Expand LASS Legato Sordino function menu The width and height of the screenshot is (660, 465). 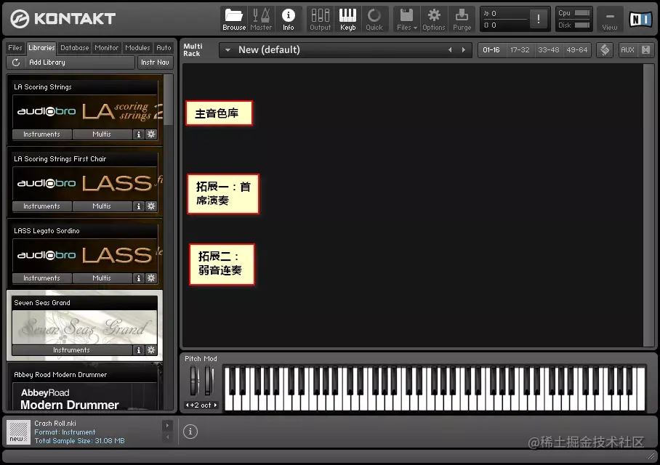(150, 278)
